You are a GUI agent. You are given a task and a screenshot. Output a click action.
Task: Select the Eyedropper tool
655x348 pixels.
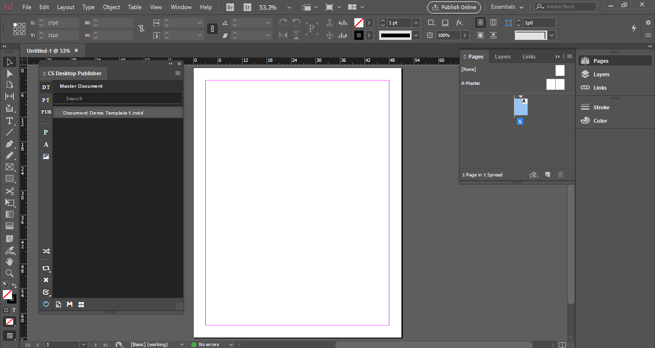(x=9, y=250)
